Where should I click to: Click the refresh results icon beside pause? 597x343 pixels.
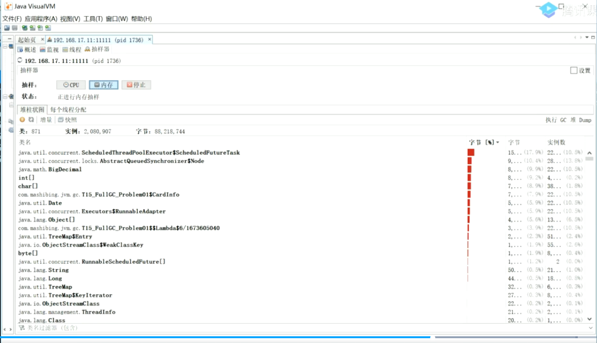tap(30, 120)
